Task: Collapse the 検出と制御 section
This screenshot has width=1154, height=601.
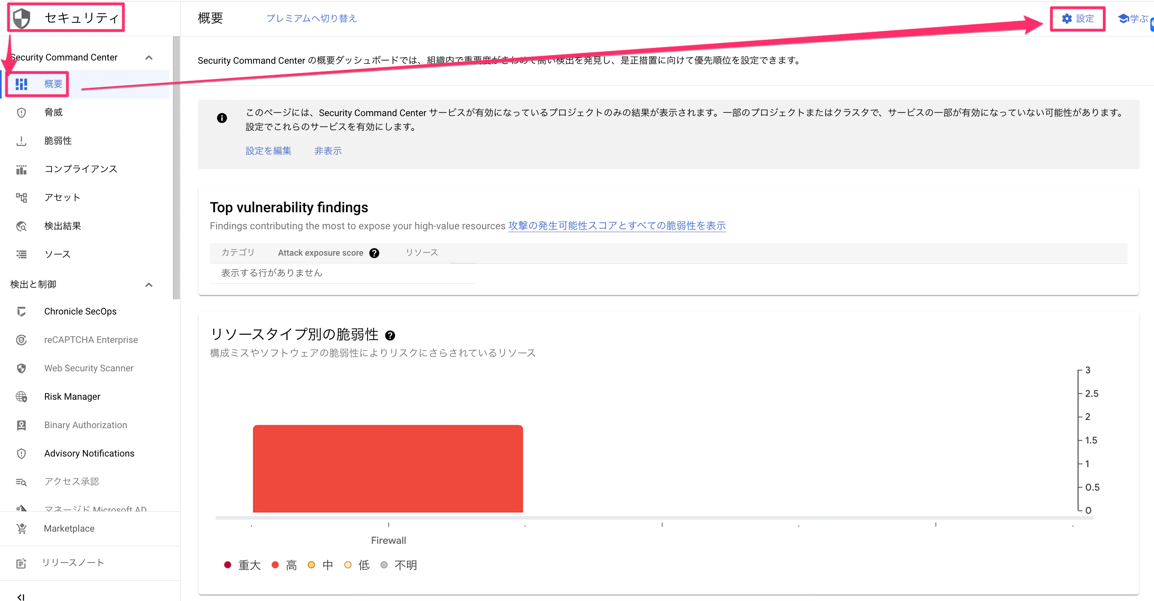Action: (x=149, y=284)
